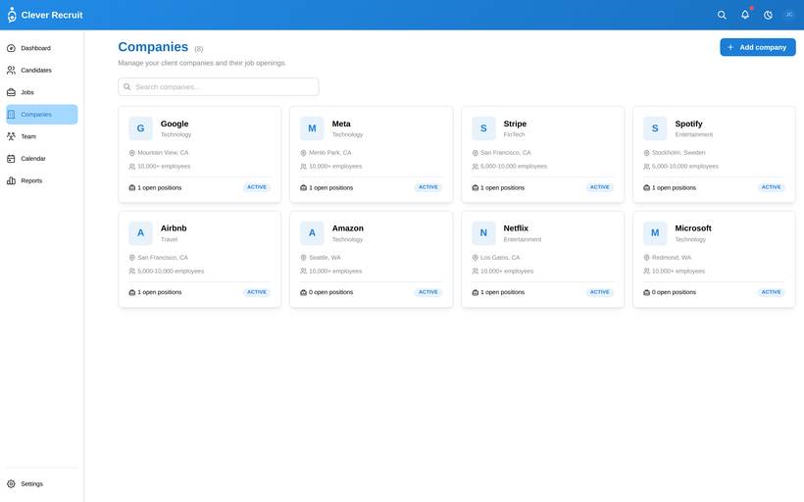Screen dimensions: 804x502
Task: Click the Netflix company logo tile
Action: pos(483,232)
